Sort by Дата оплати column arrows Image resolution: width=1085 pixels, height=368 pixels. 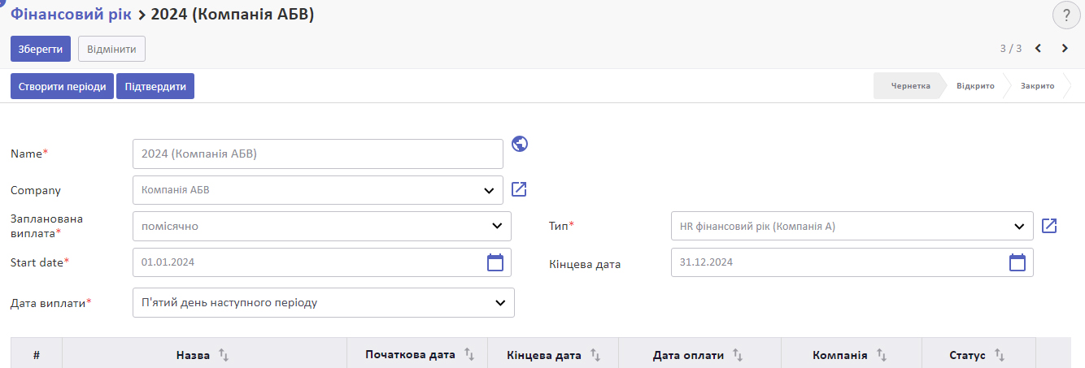(x=739, y=355)
